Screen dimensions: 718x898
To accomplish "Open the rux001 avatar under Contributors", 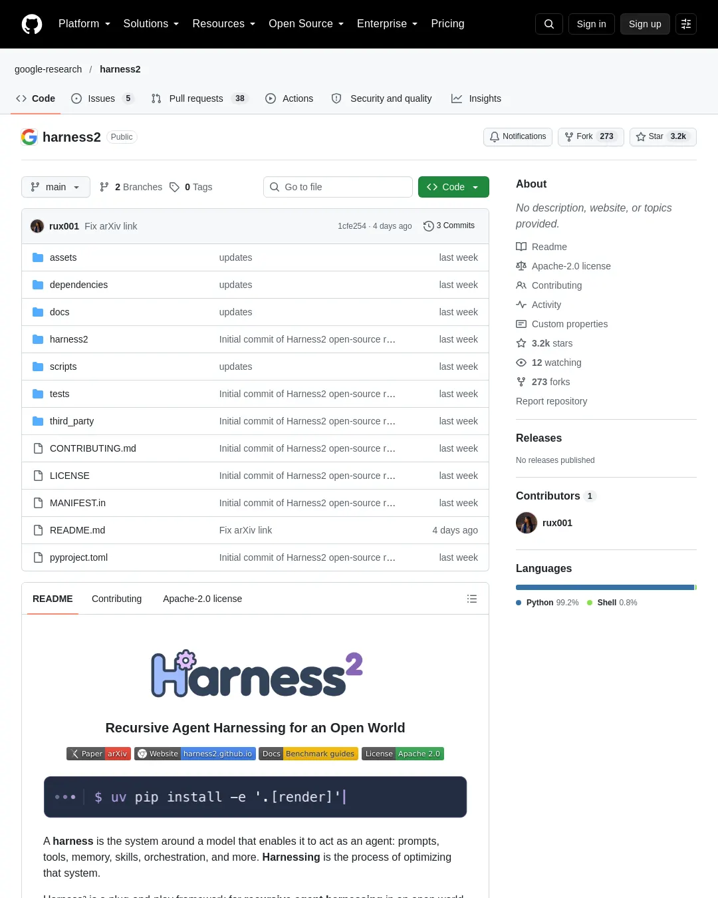I will (x=527, y=523).
